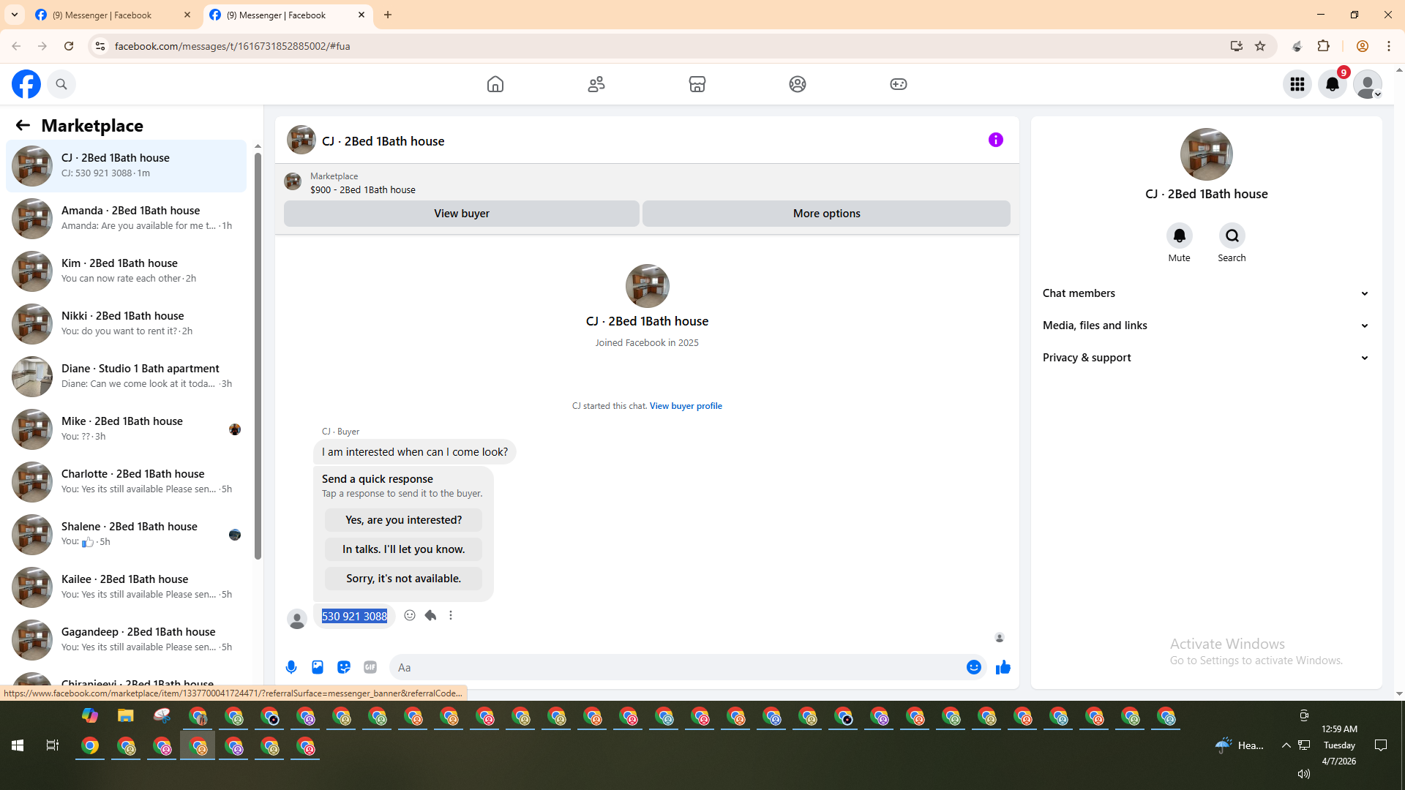Open Windows Task View
Viewport: 1405px width, 790px height.
coord(53,745)
